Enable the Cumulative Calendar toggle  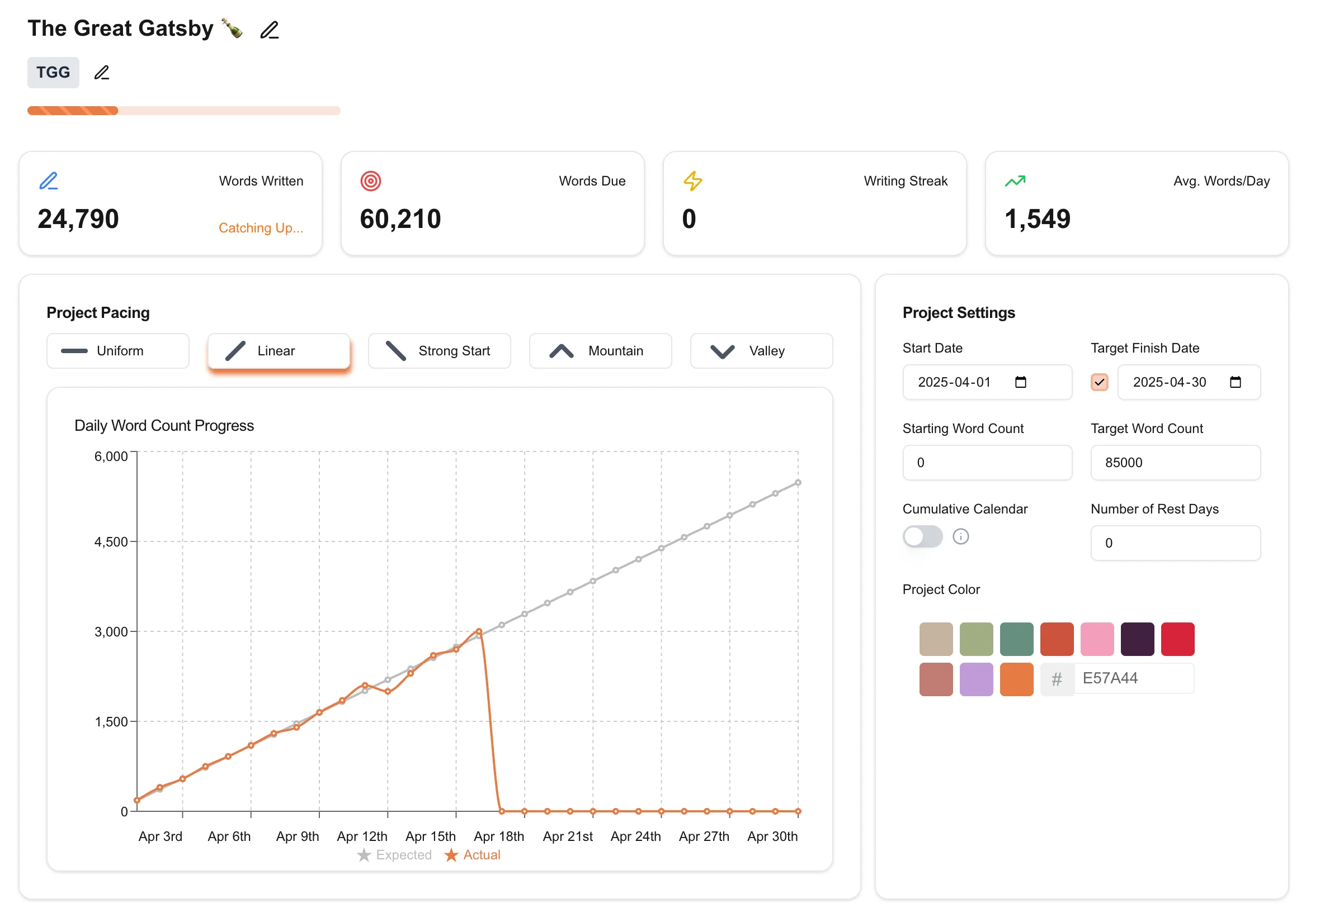point(922,536)
